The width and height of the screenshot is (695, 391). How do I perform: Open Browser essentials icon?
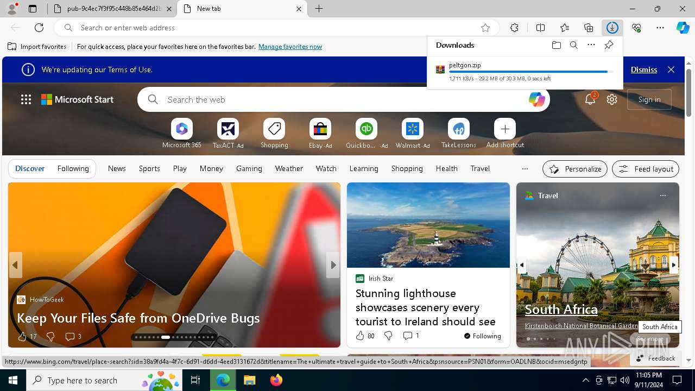[636, 28]
